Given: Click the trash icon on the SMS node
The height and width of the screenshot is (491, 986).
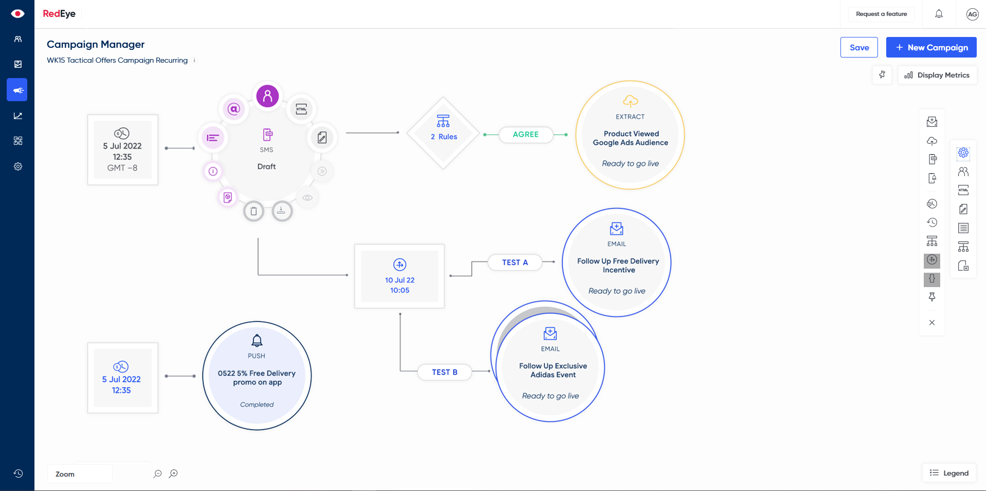Looking at the screenshot, I should click(x=254, y=211).
